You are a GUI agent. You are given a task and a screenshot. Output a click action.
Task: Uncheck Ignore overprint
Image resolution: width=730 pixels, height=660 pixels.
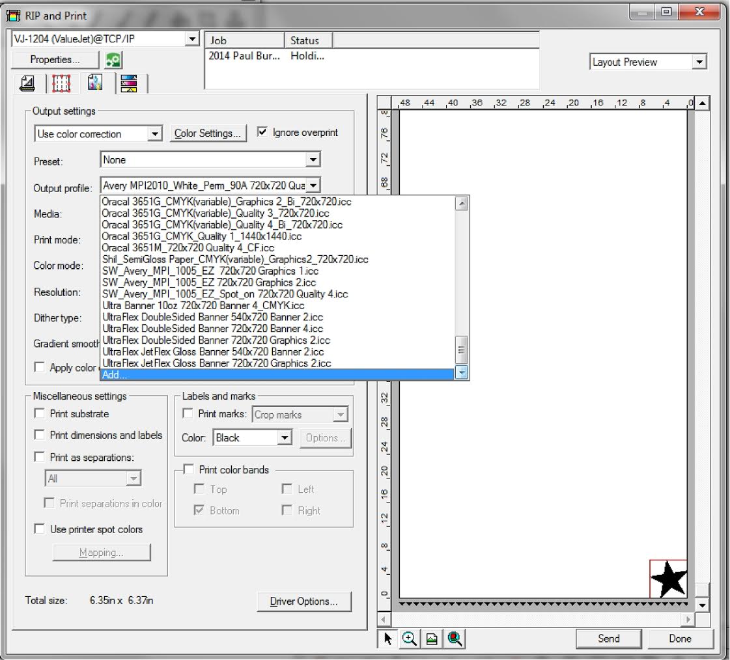262,132
